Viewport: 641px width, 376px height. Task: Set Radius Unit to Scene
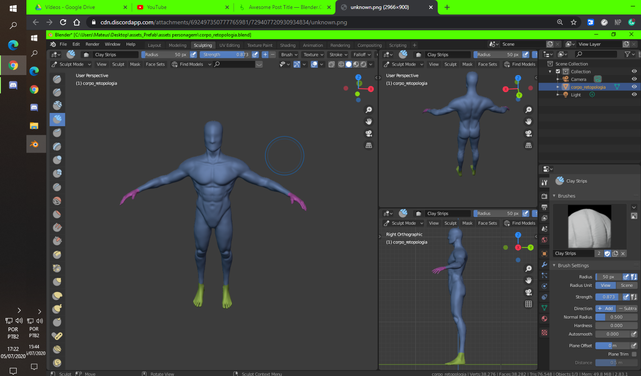(627, 286)
